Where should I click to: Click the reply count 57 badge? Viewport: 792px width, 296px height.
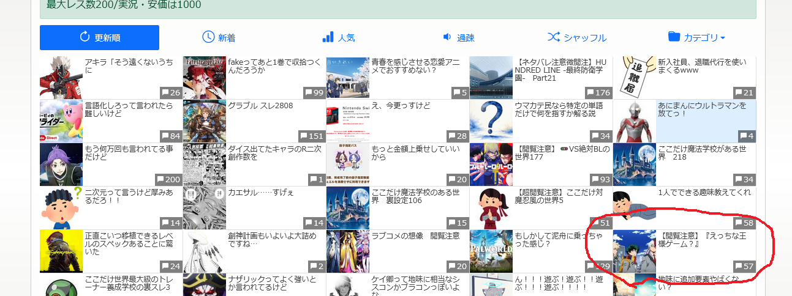[x=744, y=266]
